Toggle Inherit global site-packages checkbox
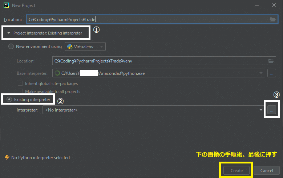The height and width of the screenshot is (178, 283). (20, 83)
